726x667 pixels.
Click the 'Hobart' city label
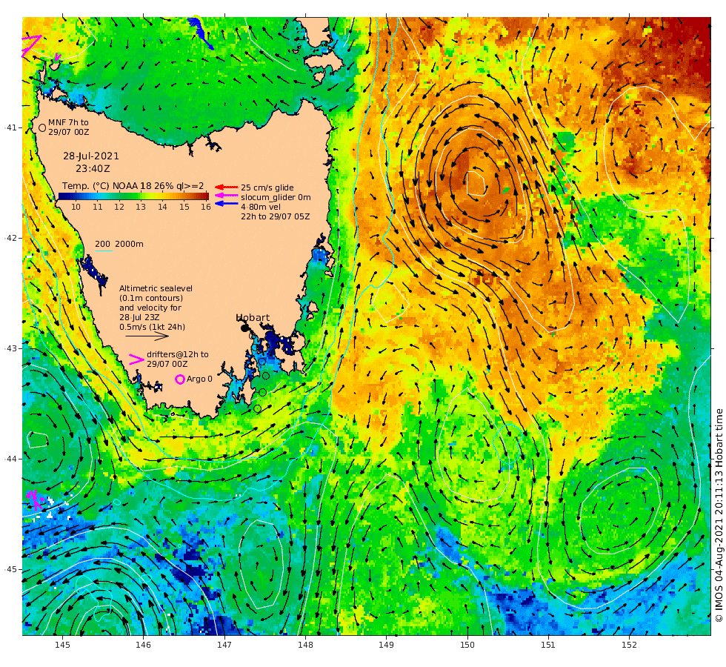253,318
